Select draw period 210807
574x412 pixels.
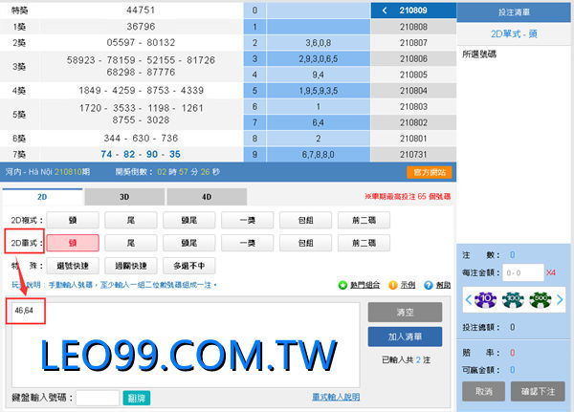click(x=413, y=43)
